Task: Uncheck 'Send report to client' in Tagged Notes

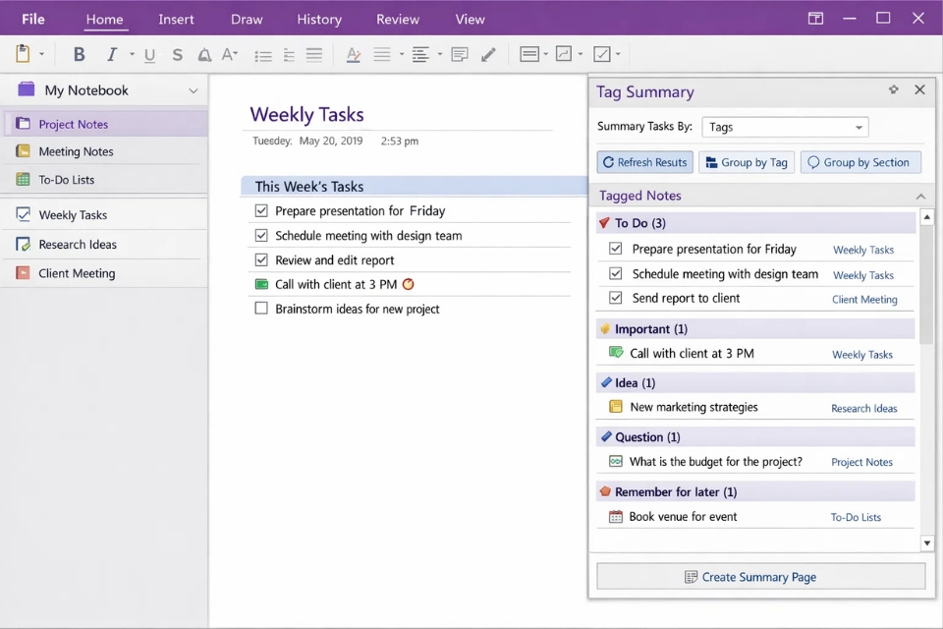Action: 615,299
